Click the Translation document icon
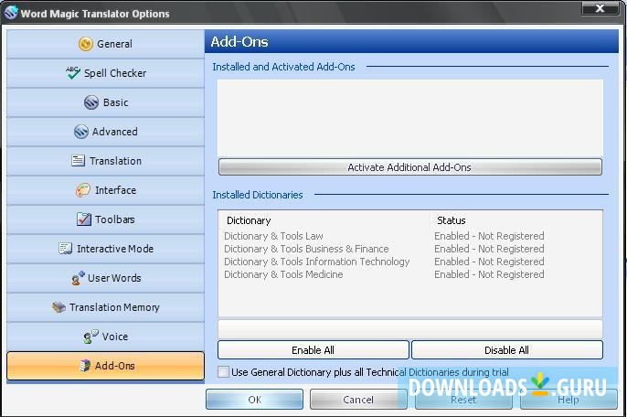 click(x=78, y=160)
